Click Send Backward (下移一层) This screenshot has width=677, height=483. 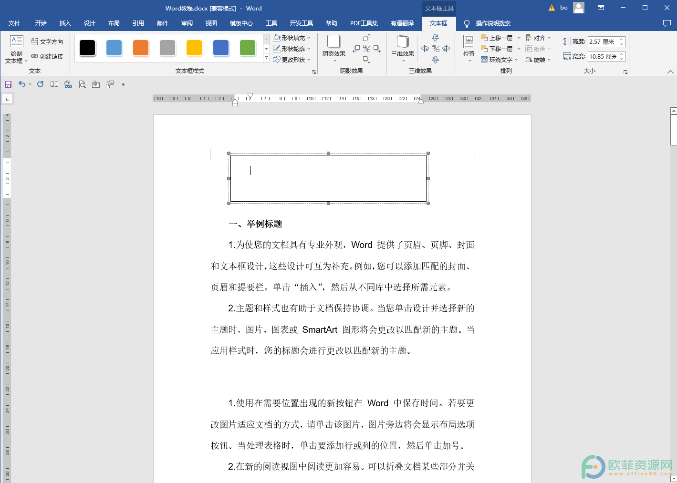(x=497, y=49)
